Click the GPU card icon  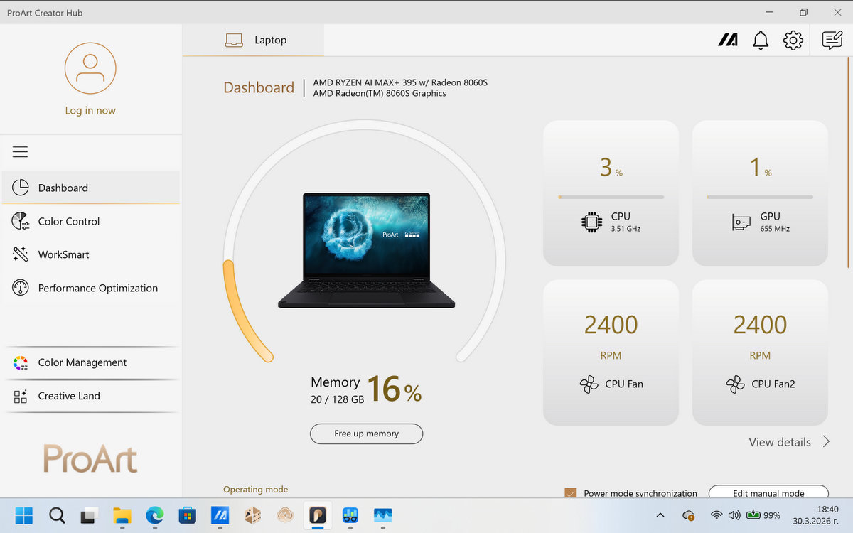pyautogui.click(x=741, y=222)
